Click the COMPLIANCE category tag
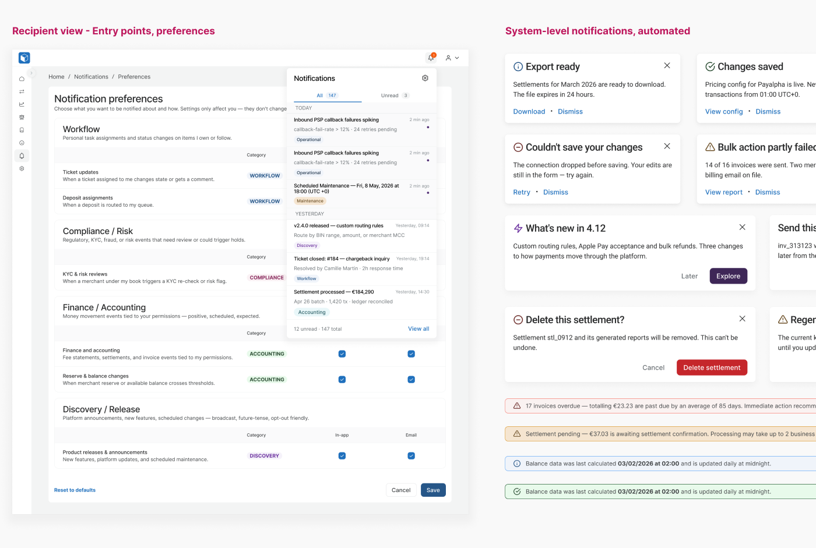This screenshot has height=548, width=816. (266, 278)
